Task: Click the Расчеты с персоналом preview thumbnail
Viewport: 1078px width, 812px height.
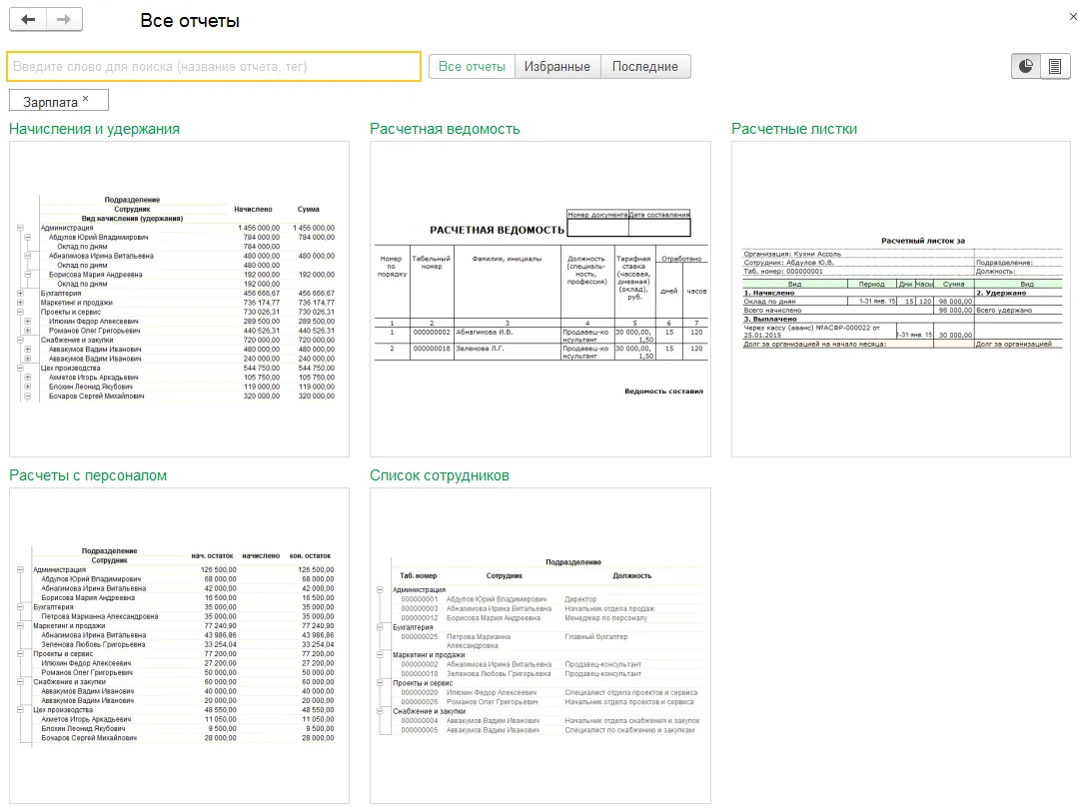Action: [179, 645]
